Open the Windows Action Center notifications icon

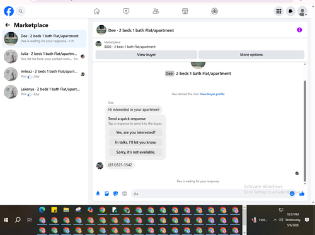click(x=307, y=220)
